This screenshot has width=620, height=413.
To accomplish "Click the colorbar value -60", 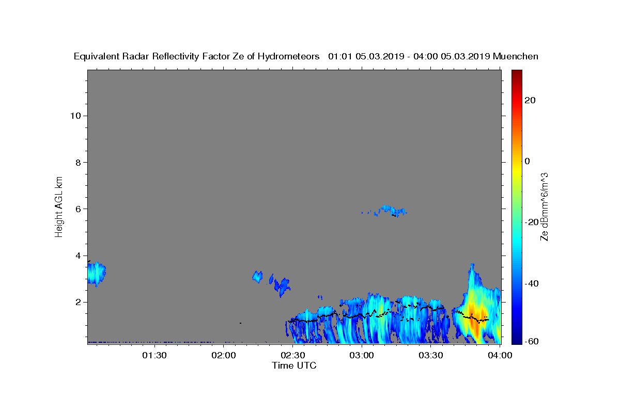I will click(x=531, y=341).
